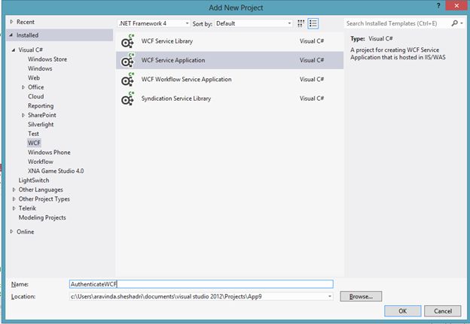The width and height of the screenshot is (470, 324).
Task: Click the Search Installed Templates box
Action: pyautogui.click(x=397, y=23)
